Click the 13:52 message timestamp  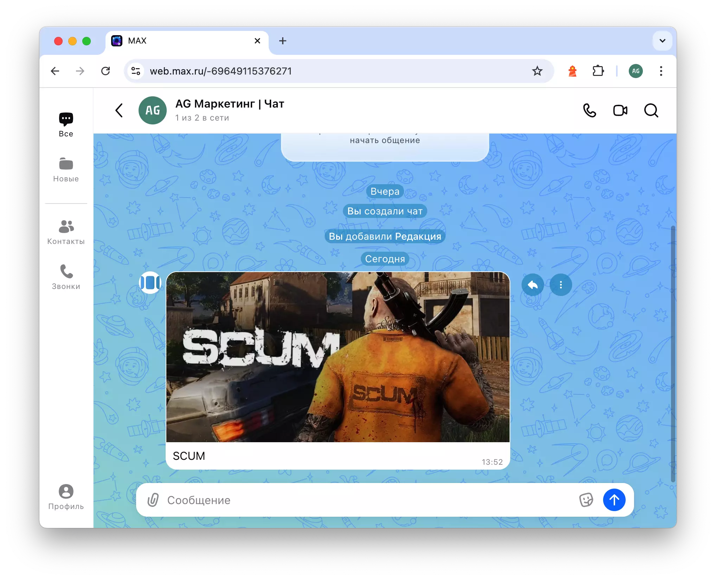(x=492, y=462)
